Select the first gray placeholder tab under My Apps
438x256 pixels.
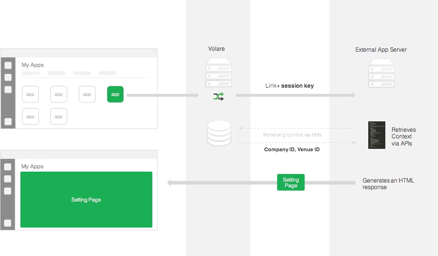pyautogui.click(x=31, y=73)
